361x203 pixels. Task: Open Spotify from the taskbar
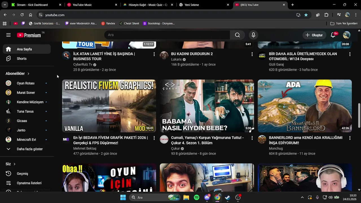click(197, 197)
